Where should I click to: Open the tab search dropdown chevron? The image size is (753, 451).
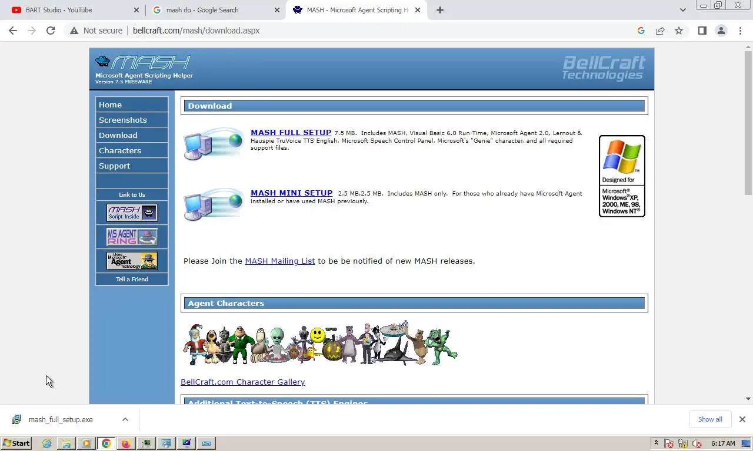point(682,10)
